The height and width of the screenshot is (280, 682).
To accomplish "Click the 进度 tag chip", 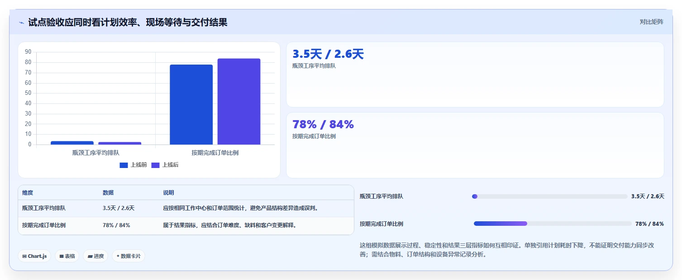I will point(95,256).
